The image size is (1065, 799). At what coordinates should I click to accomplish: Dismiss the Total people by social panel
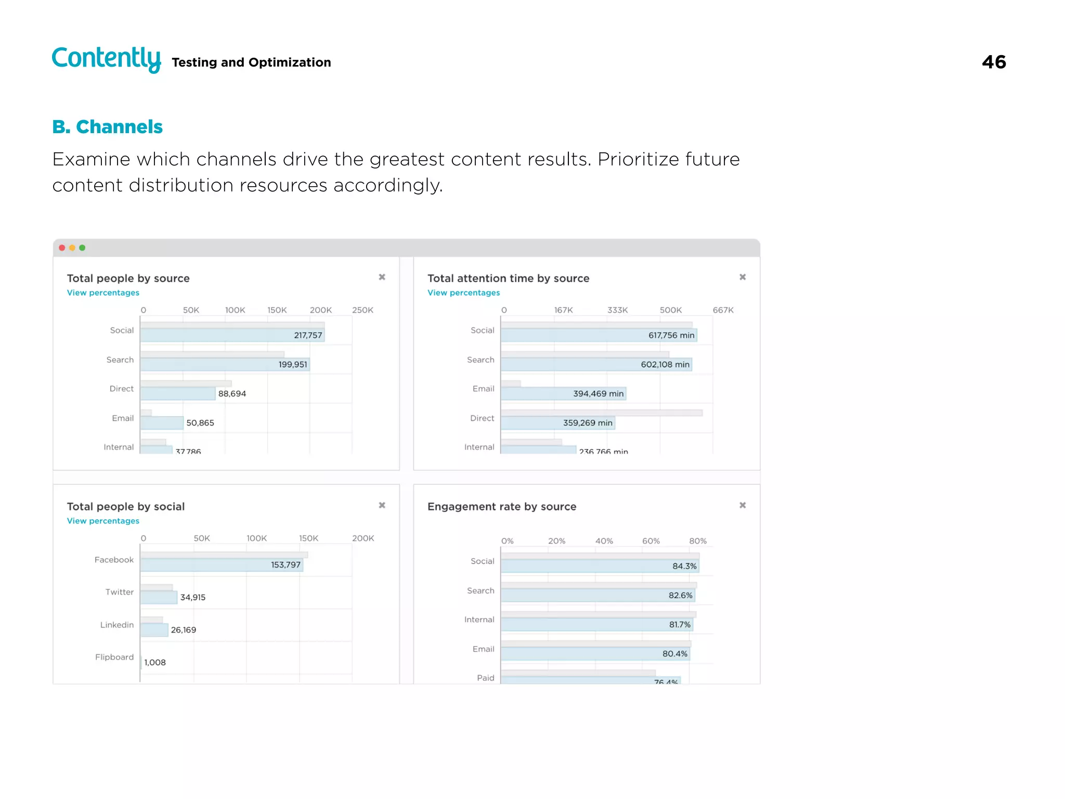tap(382, 506)
